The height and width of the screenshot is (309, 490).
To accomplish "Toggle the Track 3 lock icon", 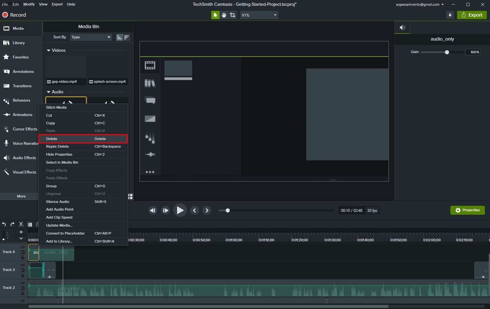I will (23, 275).
